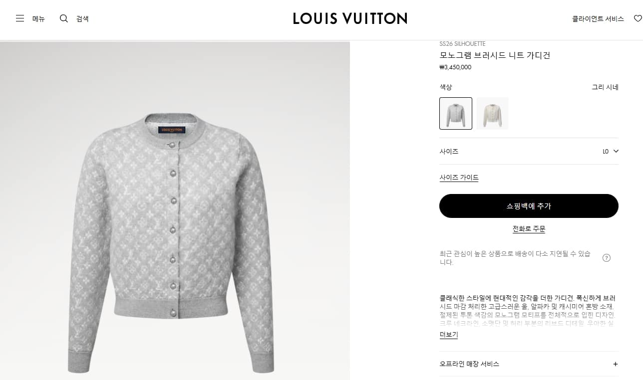Click the plus icon beside 오프라인 매장 서비스
Screen dimensions: 643x380
(x=616, y=364)
